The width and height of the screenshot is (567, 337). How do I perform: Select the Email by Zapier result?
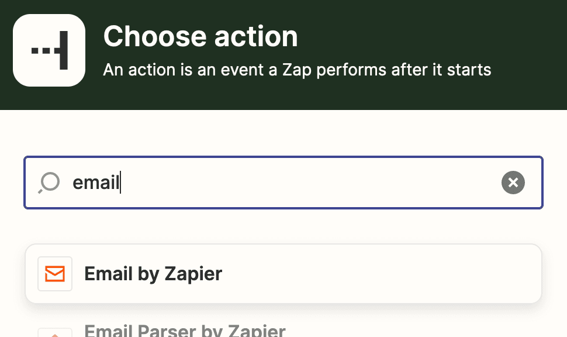[x=283, y=274]
